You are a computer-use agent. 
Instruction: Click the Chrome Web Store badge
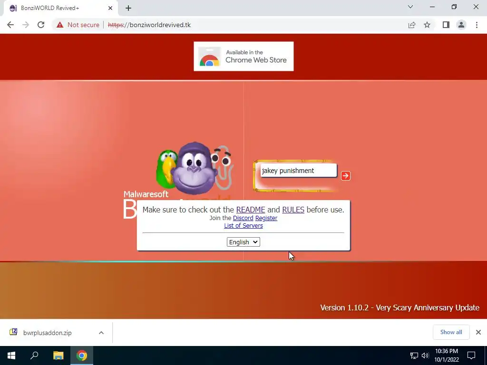243,56
